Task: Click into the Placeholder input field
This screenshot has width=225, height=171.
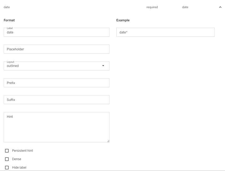Action: pos(56,49)
